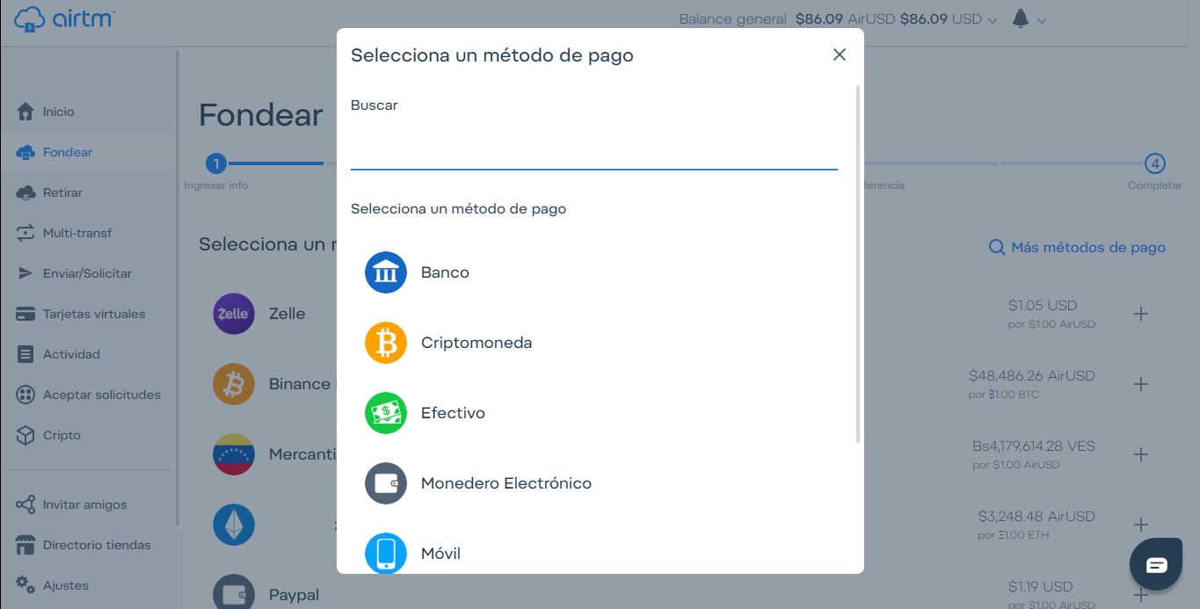1200x609 pixels.
Task: Select the Monedero Electrónico wallet icon
Action: click(386, 483)
